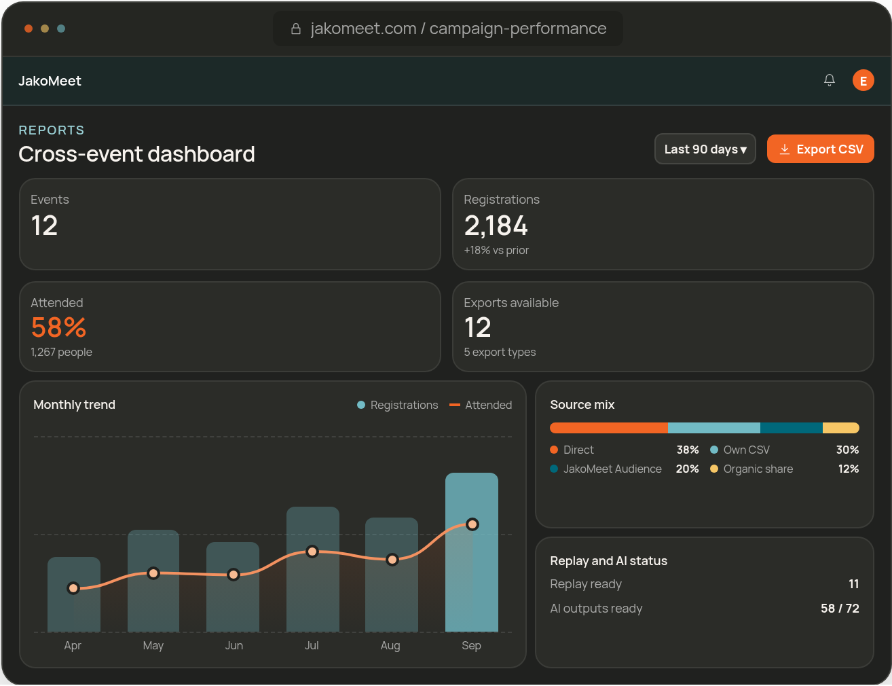The width and height of the screenshot is (892, 686).
Task: Click the Apr attended data point
Action: click(73, 588)
